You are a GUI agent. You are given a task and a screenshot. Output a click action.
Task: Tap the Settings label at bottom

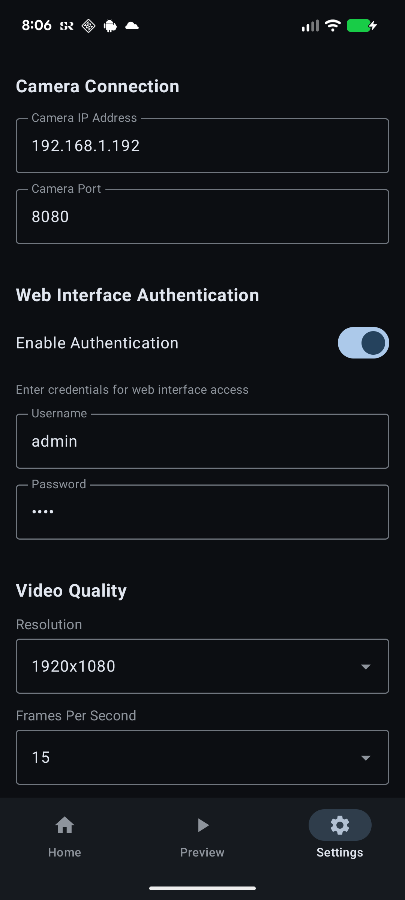[x=339, y=852]
